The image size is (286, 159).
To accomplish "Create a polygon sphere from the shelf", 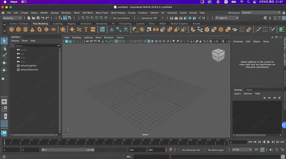I will click(x=11, y=29).
